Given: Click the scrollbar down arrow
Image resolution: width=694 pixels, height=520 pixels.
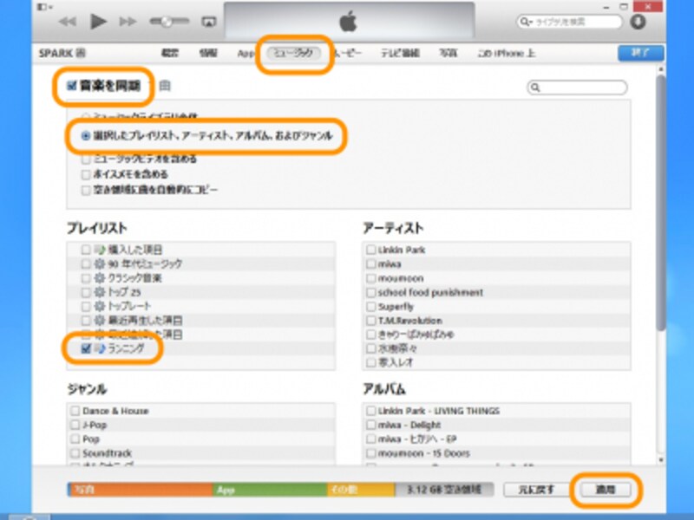Looking at the screenshot, I should 661,460.
